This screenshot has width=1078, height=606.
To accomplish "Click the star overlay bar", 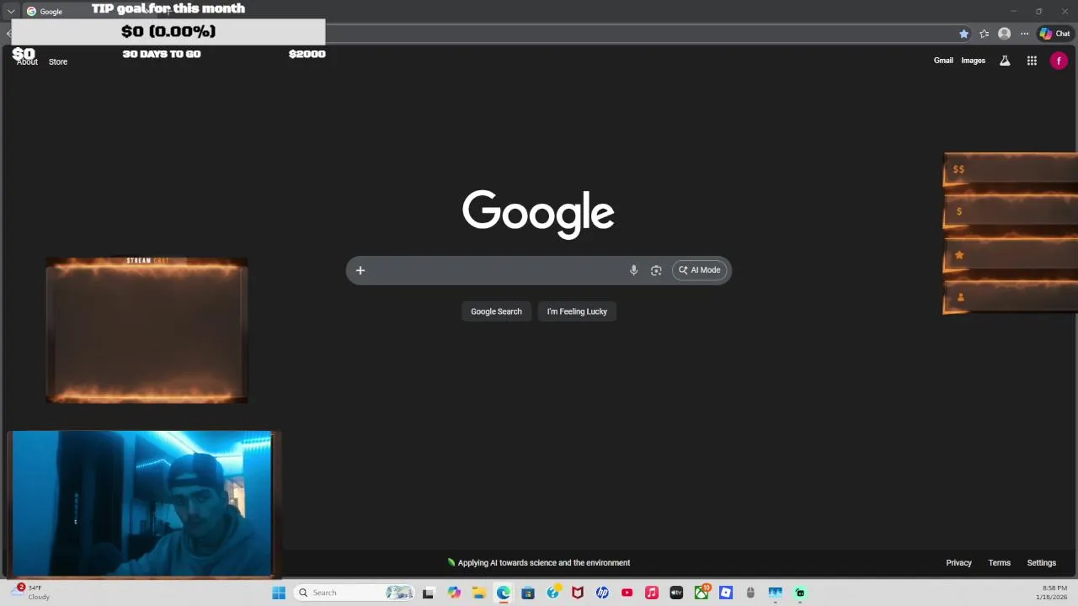I will [1010, 254].
